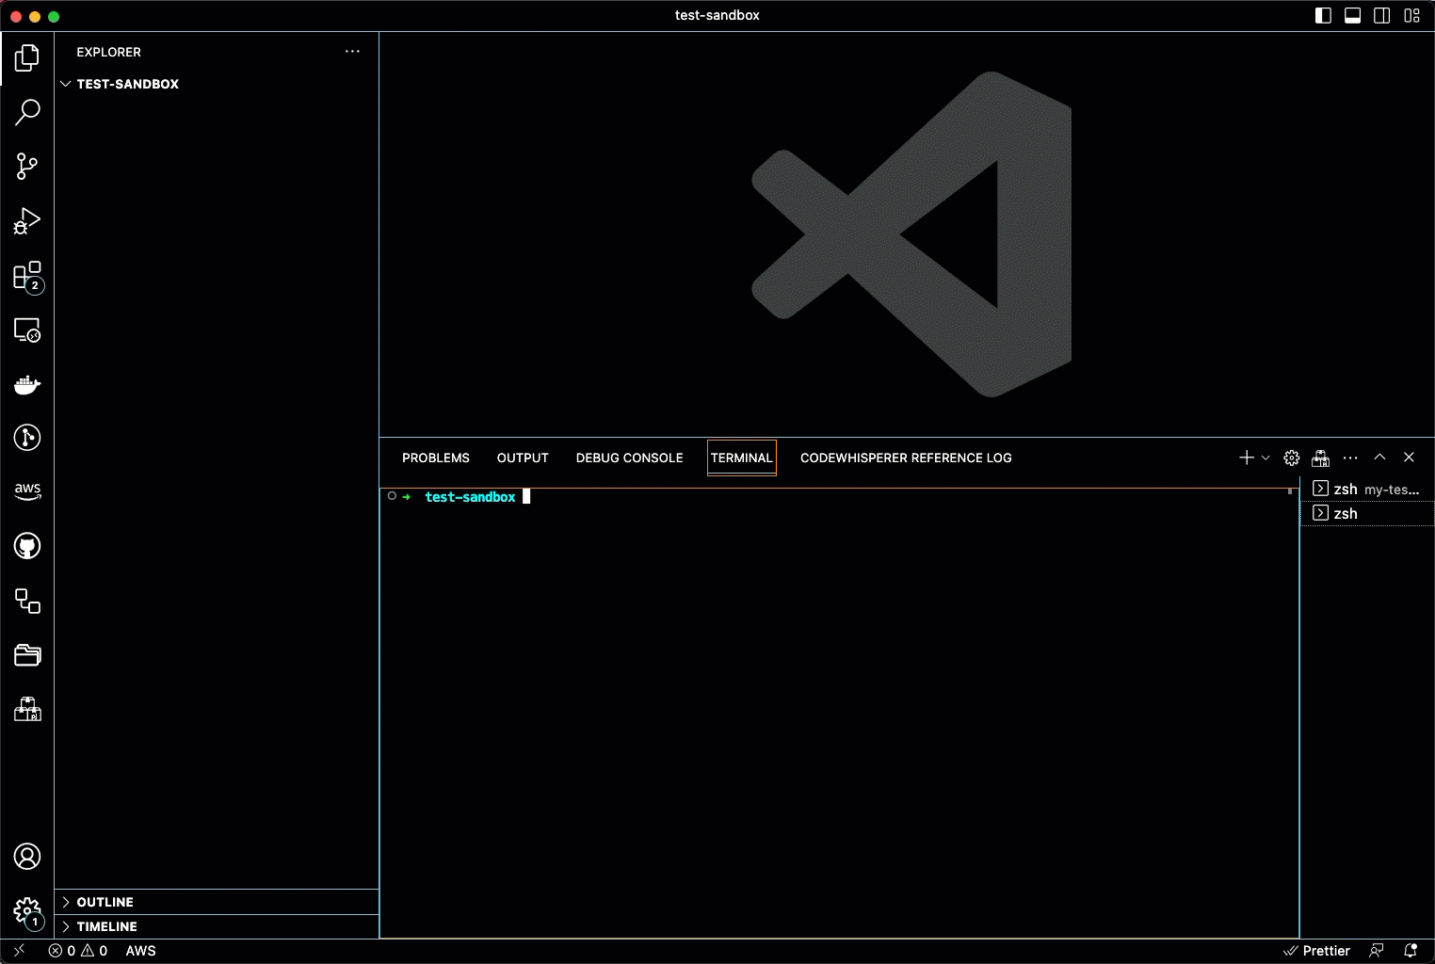Open the Extensions view
1435x964 pixels.
pos(27,277)
